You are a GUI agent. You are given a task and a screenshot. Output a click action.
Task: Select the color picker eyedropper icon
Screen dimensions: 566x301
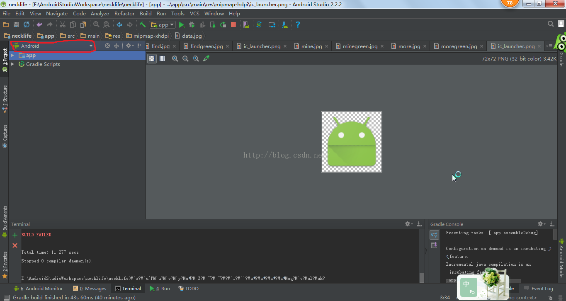point(206,58)
